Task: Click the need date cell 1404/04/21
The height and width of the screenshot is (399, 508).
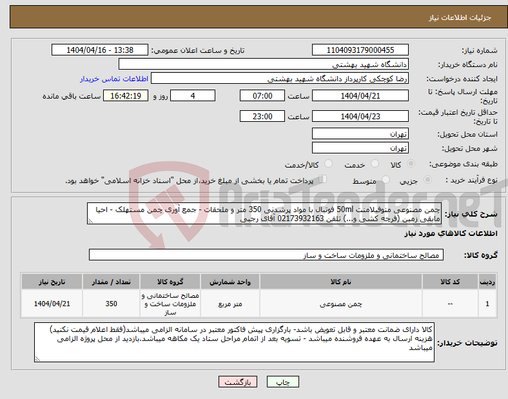Action: point(52,304)
